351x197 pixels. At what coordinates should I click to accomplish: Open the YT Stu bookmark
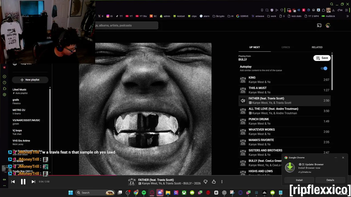141,16
